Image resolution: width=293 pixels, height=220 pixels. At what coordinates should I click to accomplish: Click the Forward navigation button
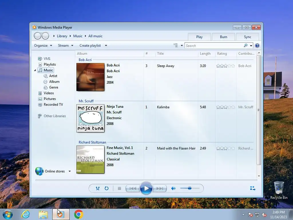[x=45, y=36]
